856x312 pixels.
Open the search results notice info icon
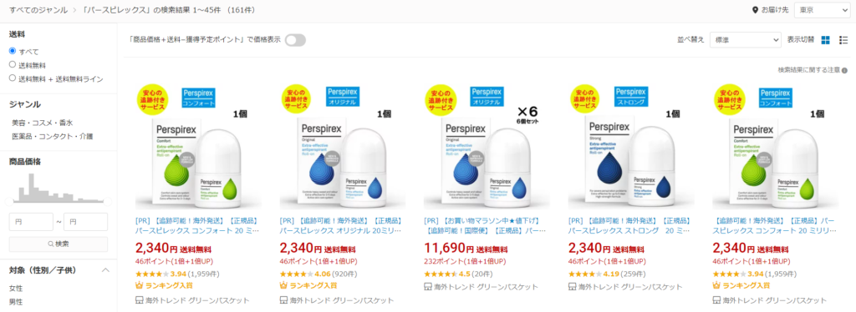click(x=844, y=71)
